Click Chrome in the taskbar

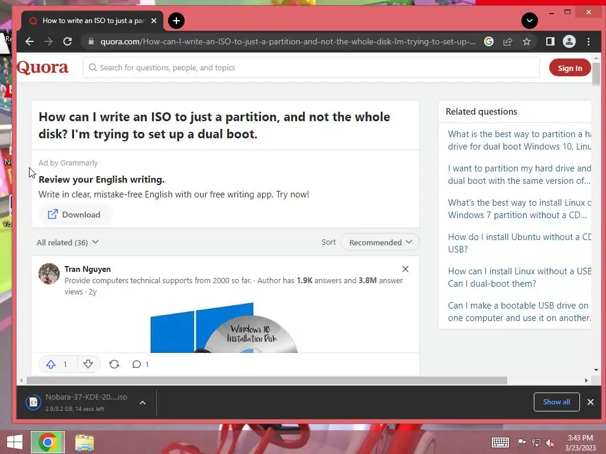tap(48, 442)
